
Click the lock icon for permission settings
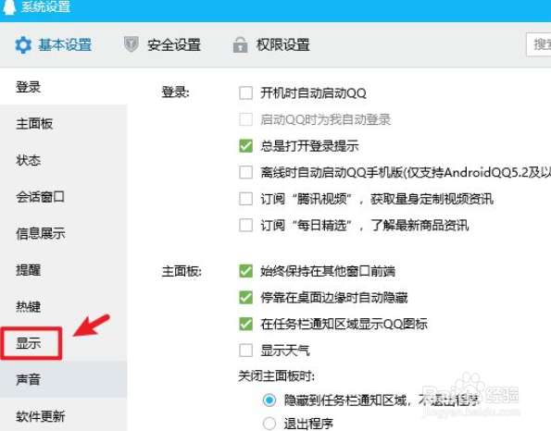pos(240,44)
